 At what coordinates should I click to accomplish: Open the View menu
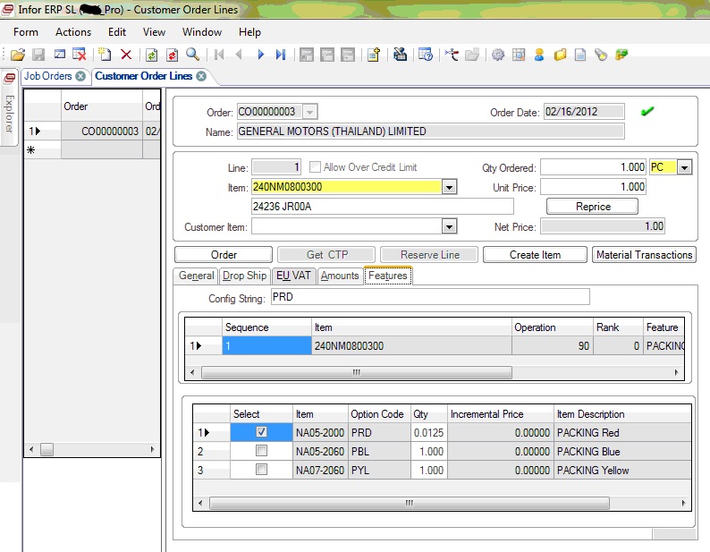pyautogui.click(x=154, y=32)
